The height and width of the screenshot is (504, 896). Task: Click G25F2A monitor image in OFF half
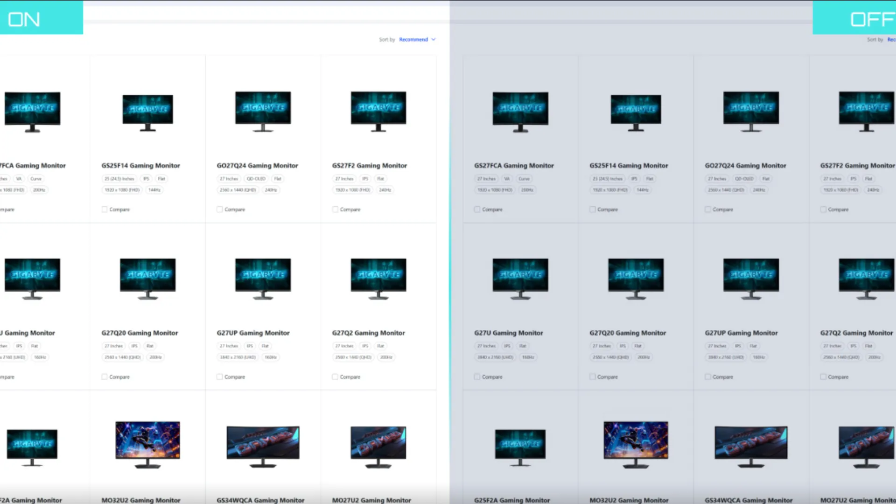pyautogui.click(x=520, y=448)
